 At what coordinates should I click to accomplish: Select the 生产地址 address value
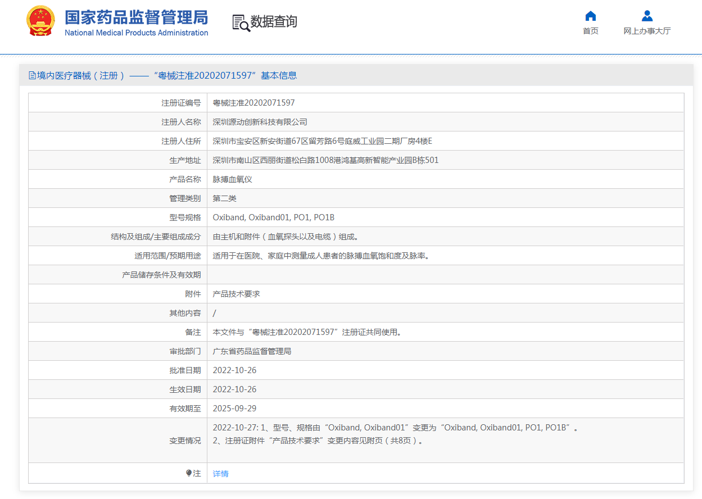[325, 160]
